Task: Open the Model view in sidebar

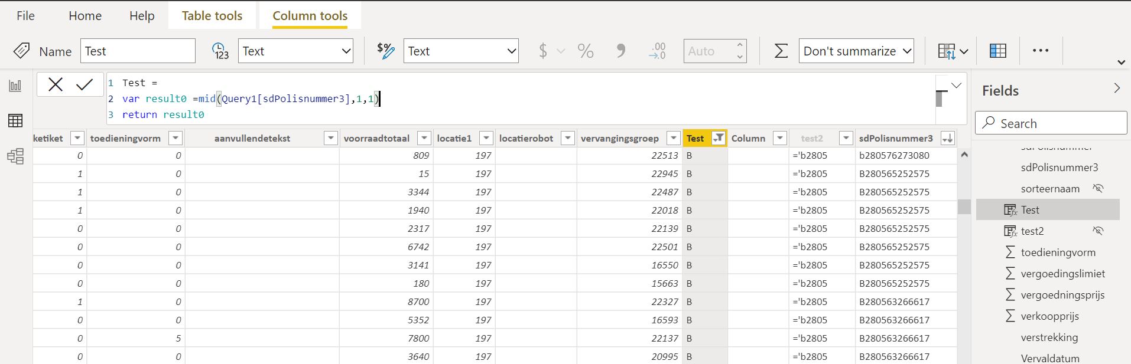Action: (15, 156)
